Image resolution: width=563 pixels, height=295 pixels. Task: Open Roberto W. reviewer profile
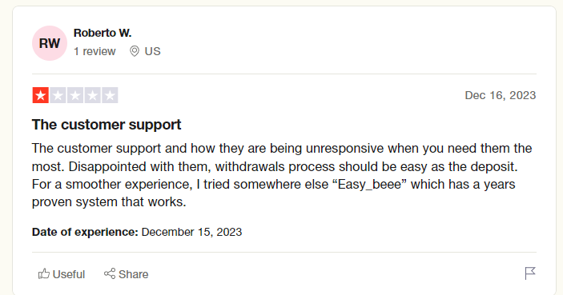point(103,33)
